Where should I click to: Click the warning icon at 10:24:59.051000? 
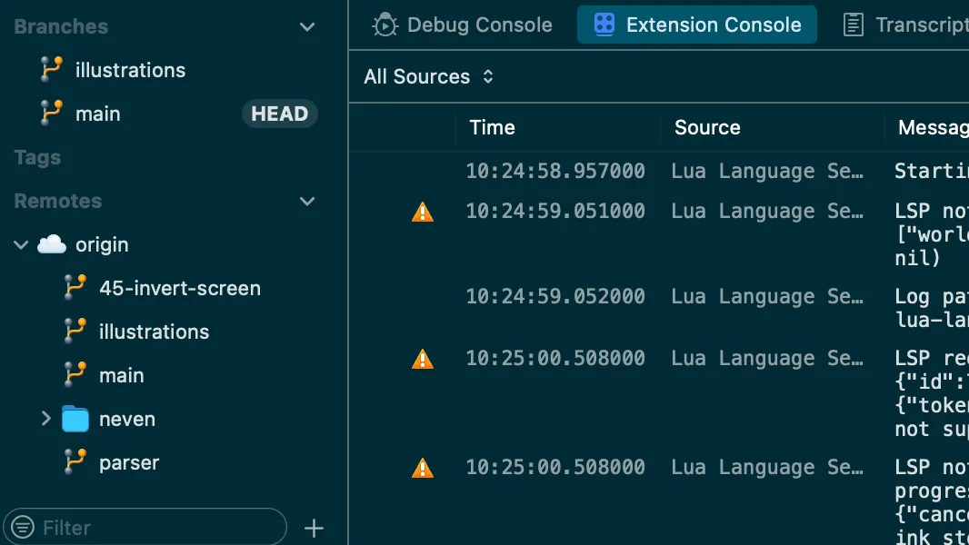423,212
